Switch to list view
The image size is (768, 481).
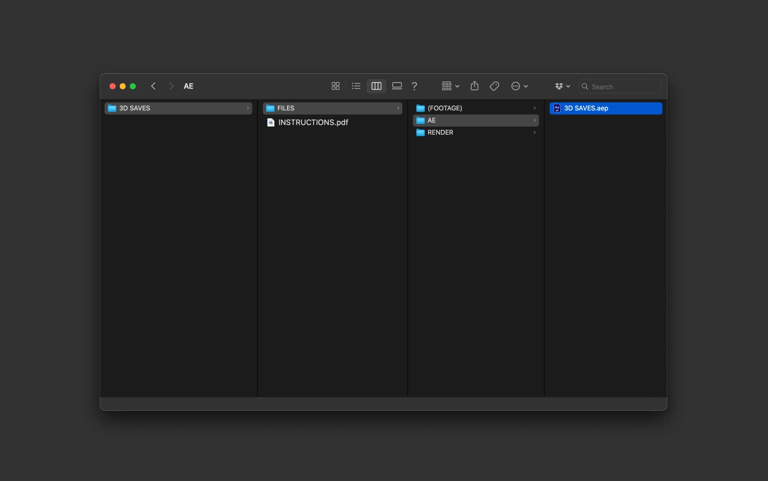(356, 86)
